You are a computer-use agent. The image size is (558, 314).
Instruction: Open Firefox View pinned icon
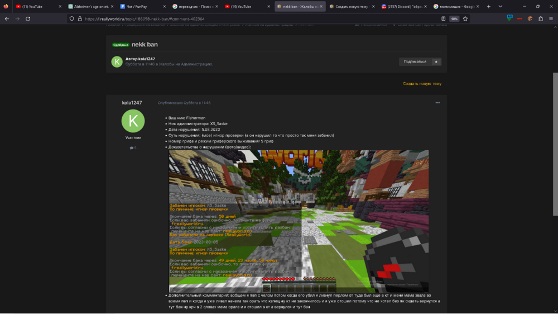(6, 6)
